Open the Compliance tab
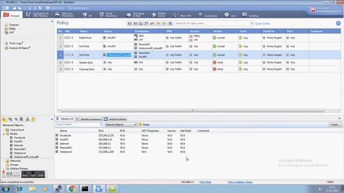Screen dimensions: 344x193 pyautogui.click(x=208, y=15)
